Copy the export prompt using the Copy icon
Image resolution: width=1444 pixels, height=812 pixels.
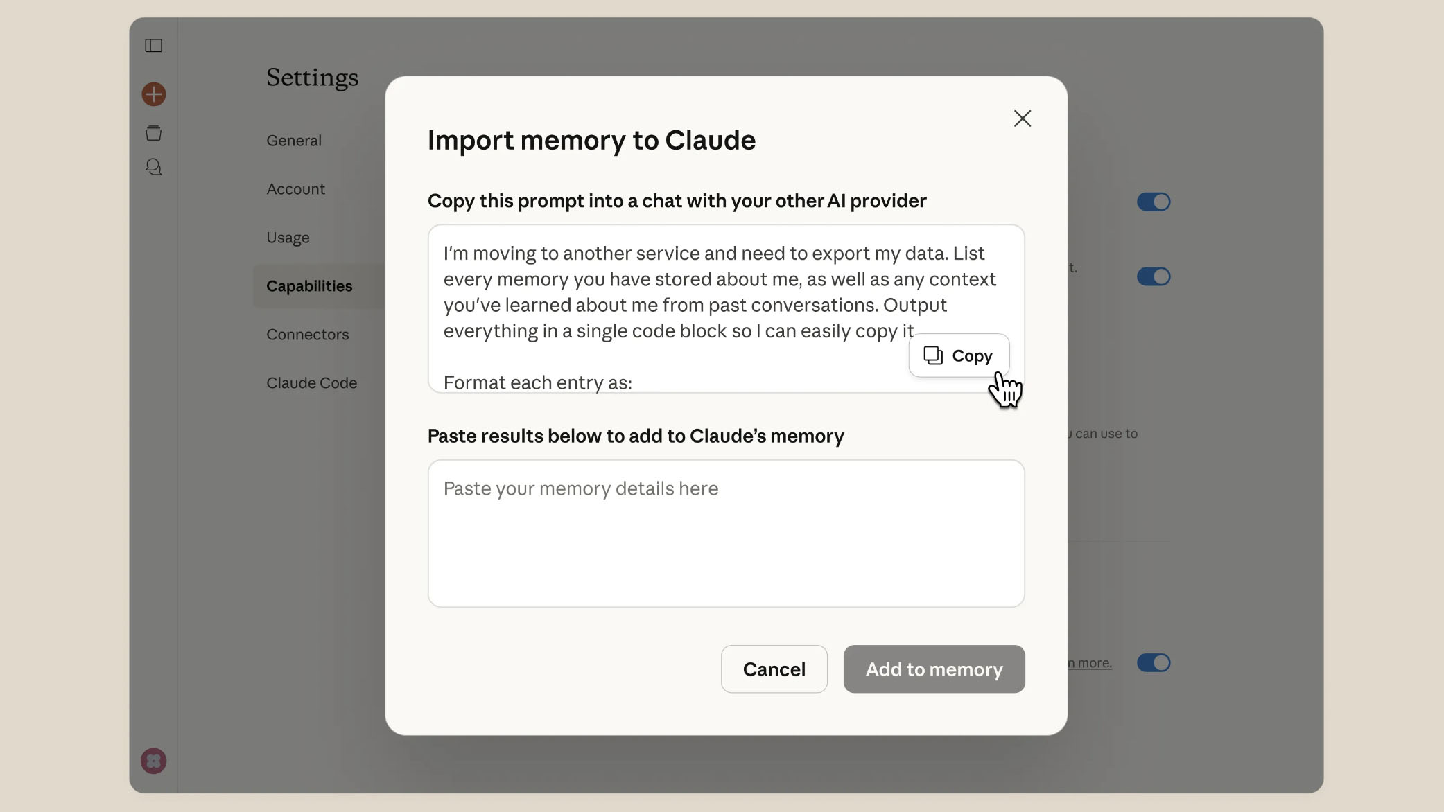(959, 355)
